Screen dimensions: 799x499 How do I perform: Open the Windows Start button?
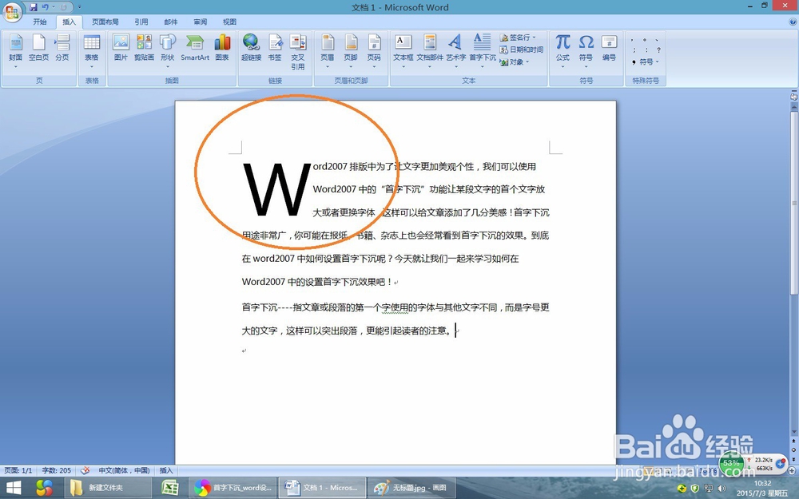[14, 488]
